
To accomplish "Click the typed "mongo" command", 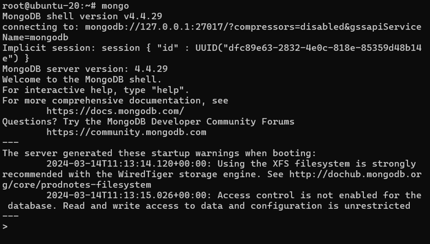I will (x=115, y=6).
